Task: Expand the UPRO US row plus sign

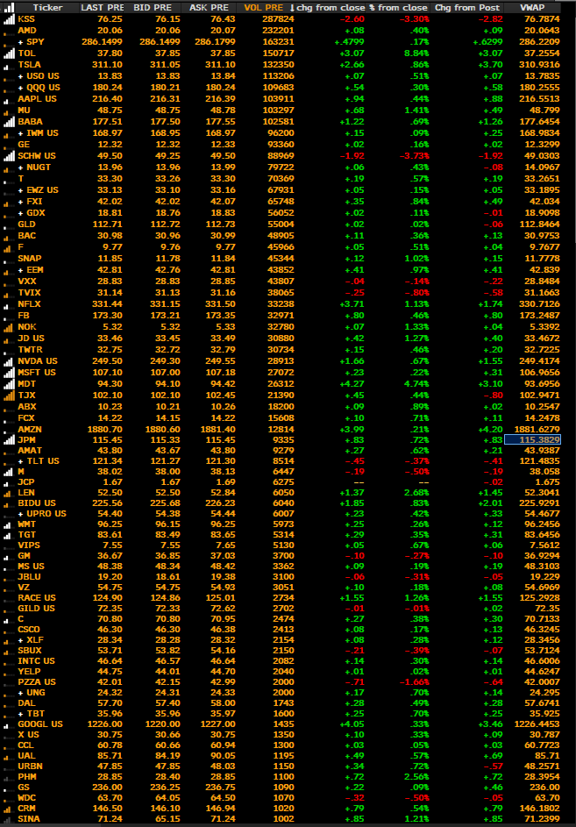Action: (x=20, y=514)
